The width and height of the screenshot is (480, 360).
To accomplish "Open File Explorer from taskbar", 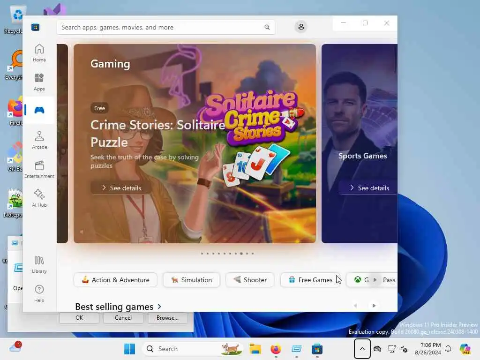I will tap(255, 349).
